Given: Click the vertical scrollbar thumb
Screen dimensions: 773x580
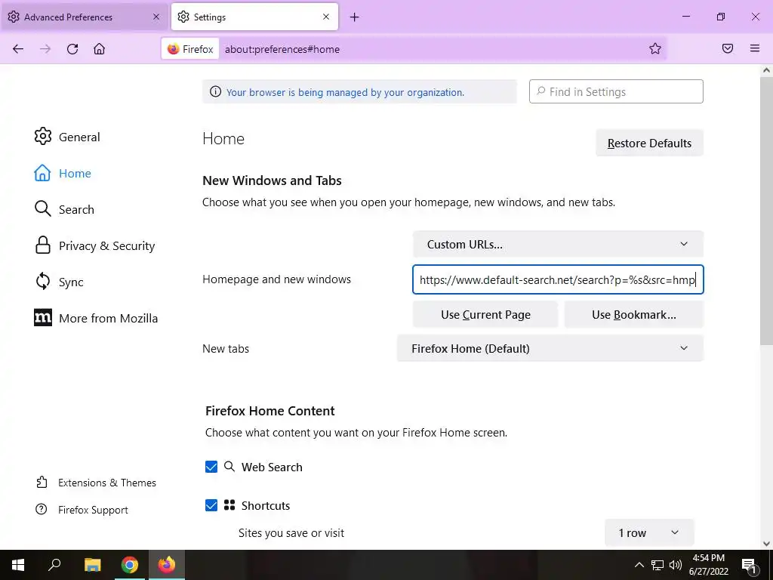Looking at the screenshot, I should (x=766, y=210).
